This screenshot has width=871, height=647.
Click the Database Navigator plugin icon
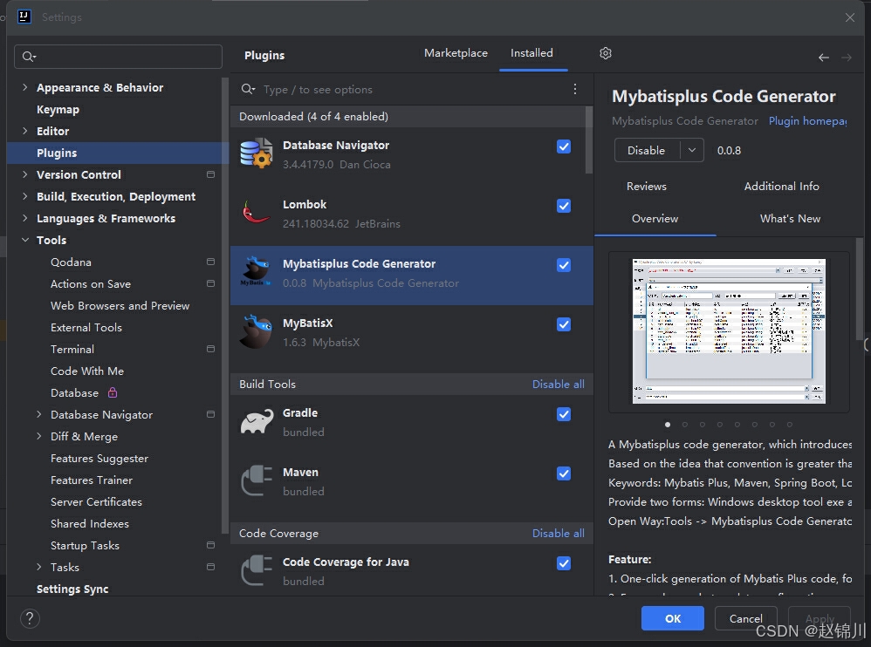[256, 153]
